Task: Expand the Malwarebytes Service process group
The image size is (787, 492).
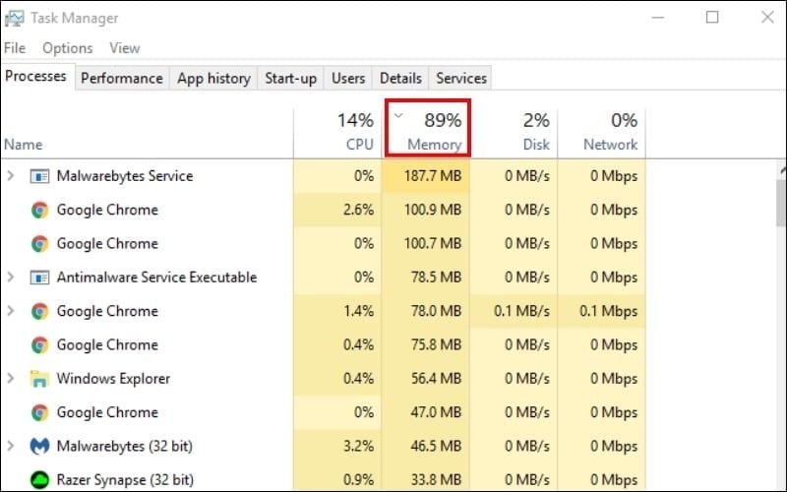Action: [x=11, y=176]
